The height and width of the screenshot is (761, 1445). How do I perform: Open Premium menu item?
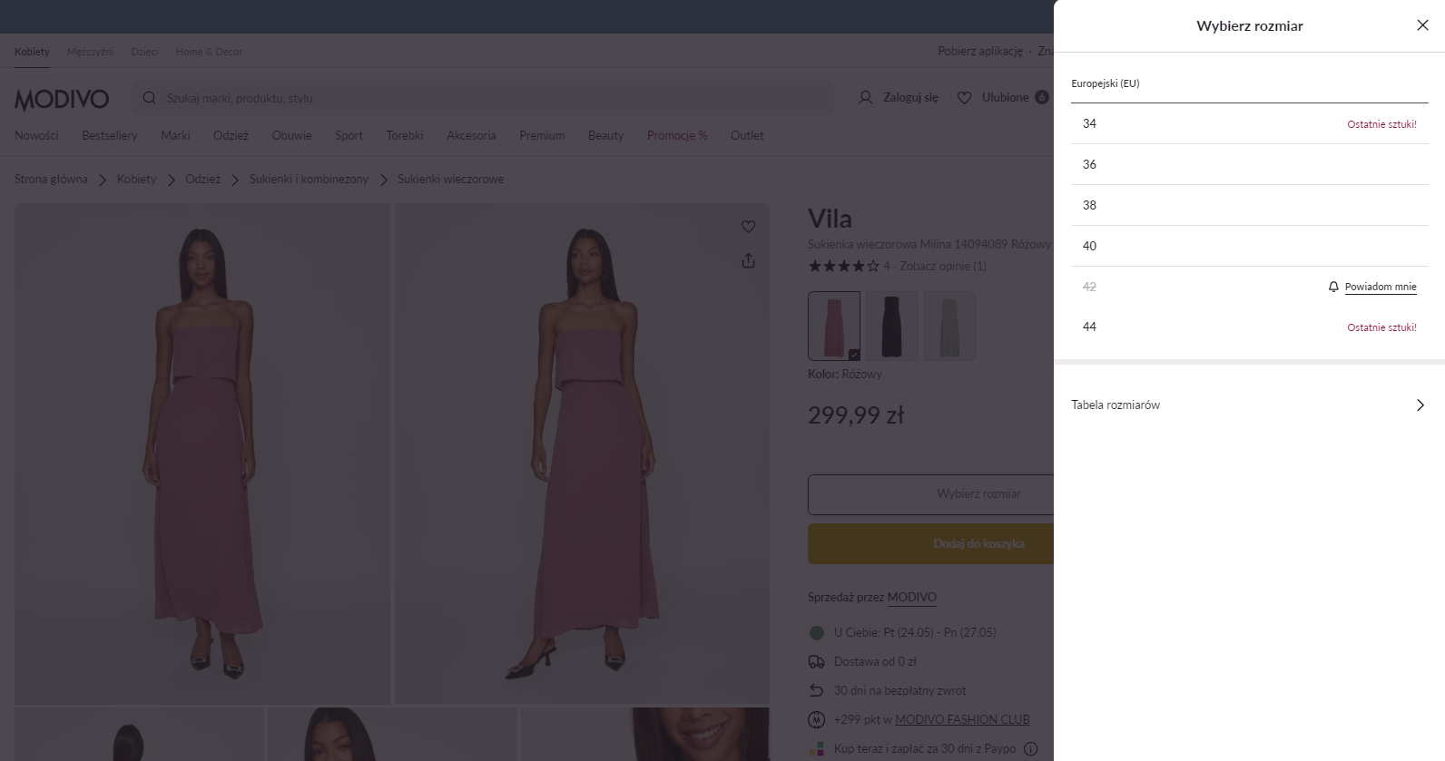[x=542, y=135]
